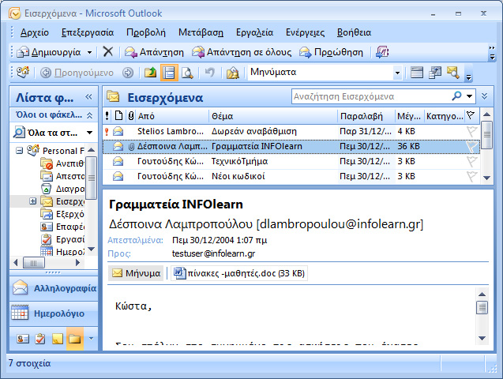Expand the query builder double chevron
Image resolution: width=503 pixels, height=379 pixels.
click(484, 96)
